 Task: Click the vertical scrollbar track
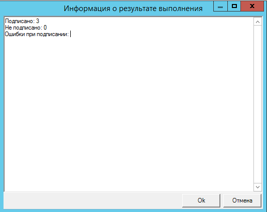257,104
